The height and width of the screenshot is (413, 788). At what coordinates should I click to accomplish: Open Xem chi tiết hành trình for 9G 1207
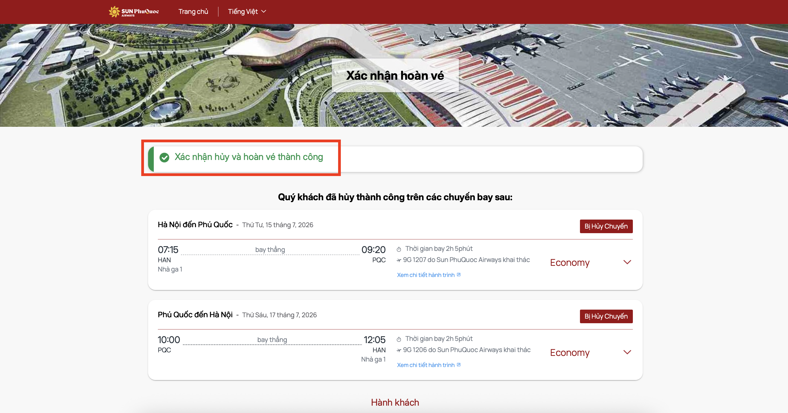(x=426, y=275)
